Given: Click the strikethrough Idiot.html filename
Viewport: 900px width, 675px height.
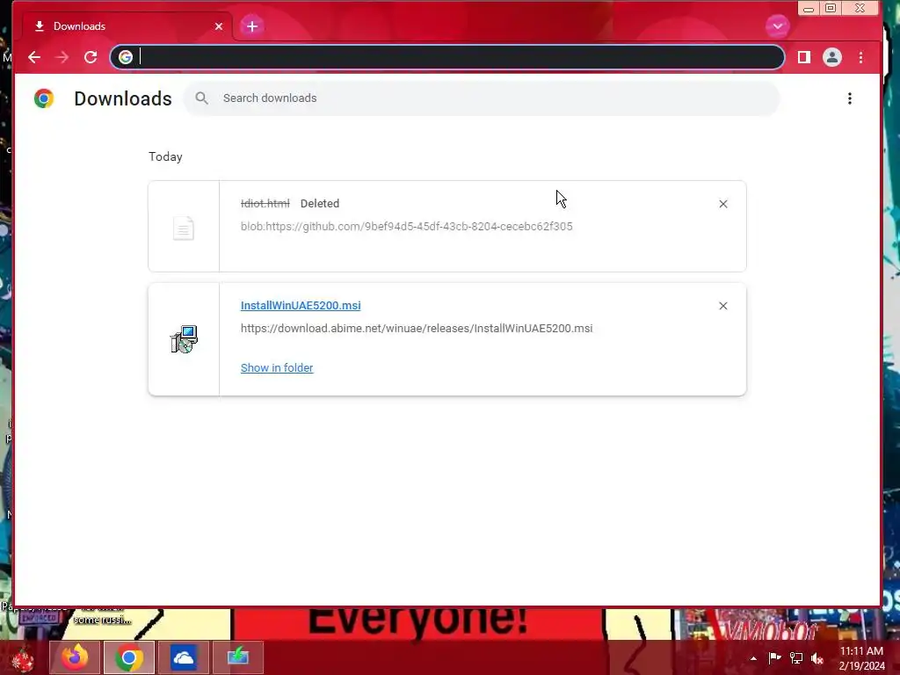Looking at the screenshot, I should pos(265,204).
